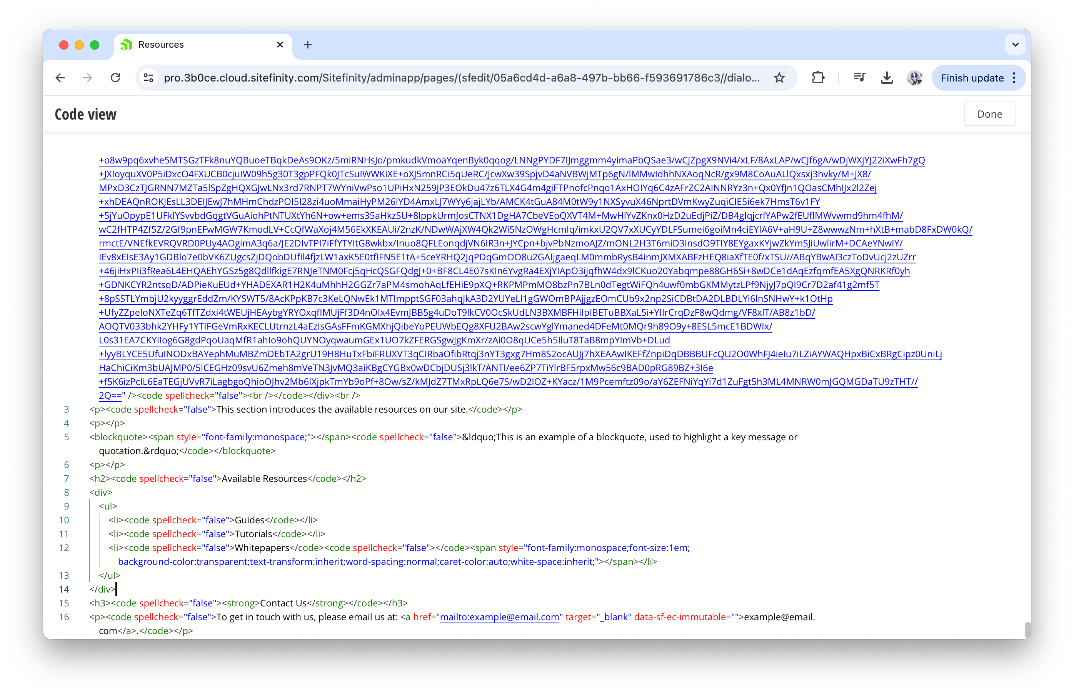
Task: Click line number 8 in the gutter
Action: tap(66, 492)
